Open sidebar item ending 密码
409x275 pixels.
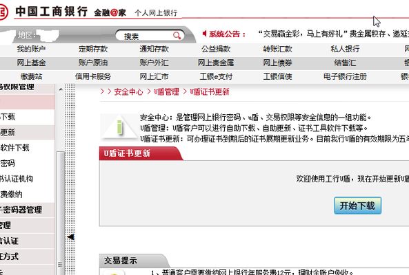(27, 164)
